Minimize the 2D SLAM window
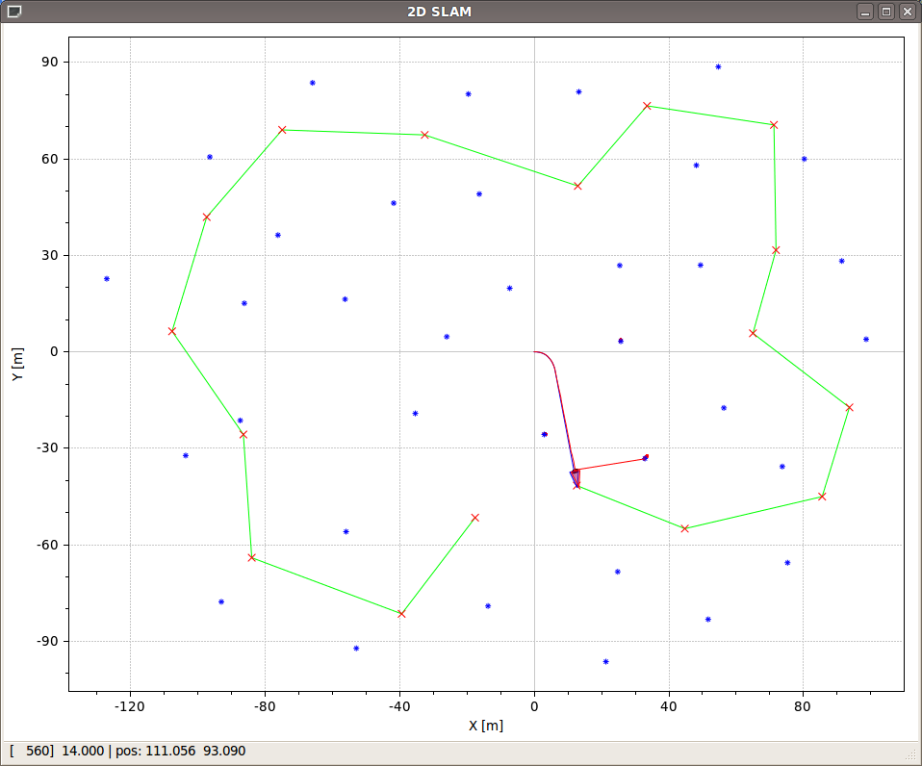Viewport: 922px width, 766px height. (866, 12)
